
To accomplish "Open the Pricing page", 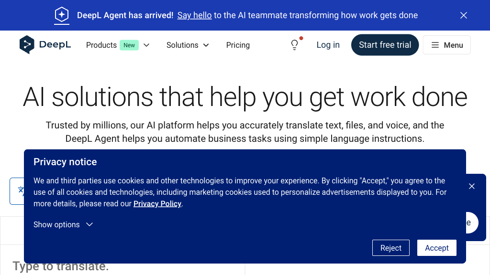I will (x=238, y=45).
